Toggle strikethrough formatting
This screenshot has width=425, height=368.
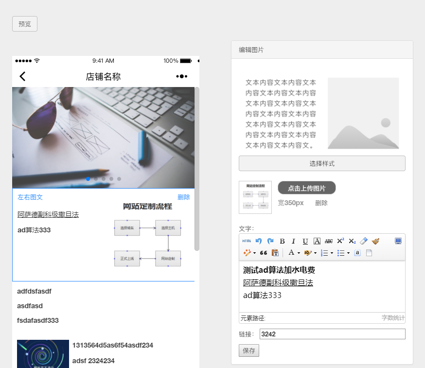pyautogui.click(x=329, y=241)
